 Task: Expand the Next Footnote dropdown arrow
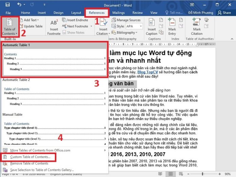[x=91, y=26]
